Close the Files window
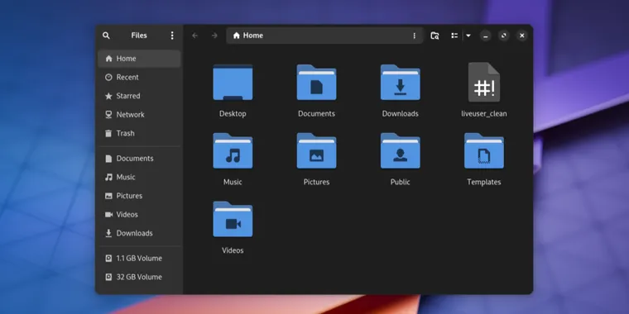The width and height of the screenshot is (629, 314). (x=522, y=36)
